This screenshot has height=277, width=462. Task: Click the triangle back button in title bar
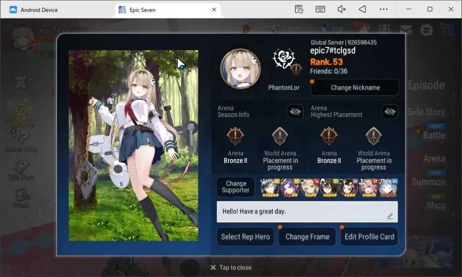click(x=362, y=9)
